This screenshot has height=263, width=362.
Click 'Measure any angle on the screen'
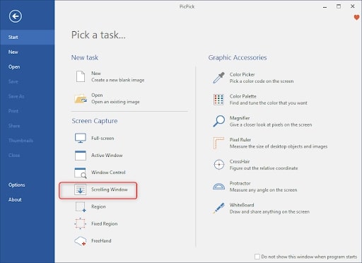[x=263, y=190]
